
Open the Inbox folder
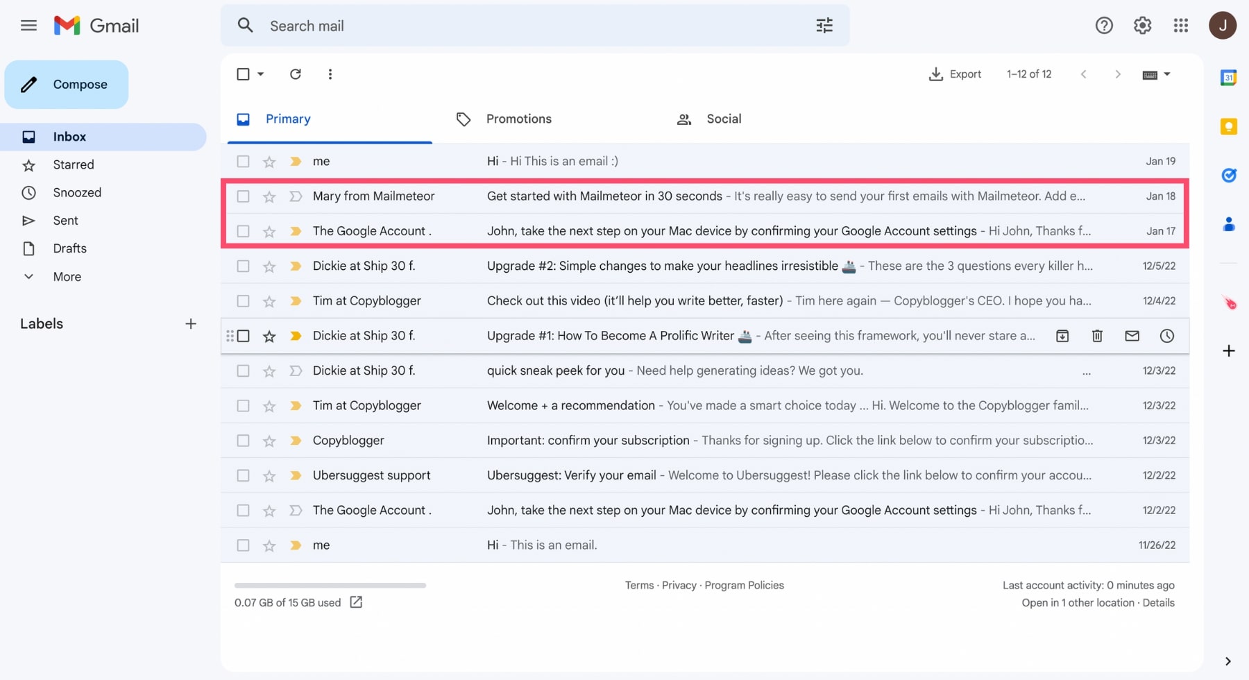pos(103,137)
